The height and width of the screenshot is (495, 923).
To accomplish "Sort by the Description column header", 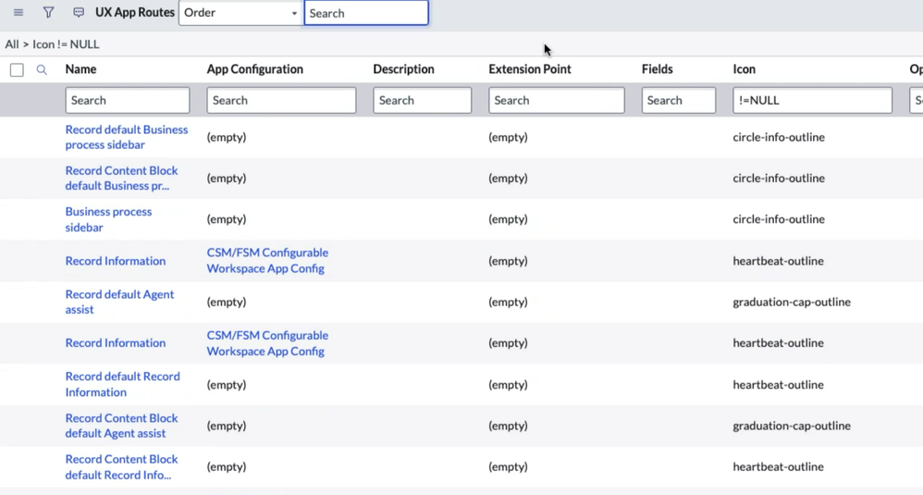I will point(404,68).
